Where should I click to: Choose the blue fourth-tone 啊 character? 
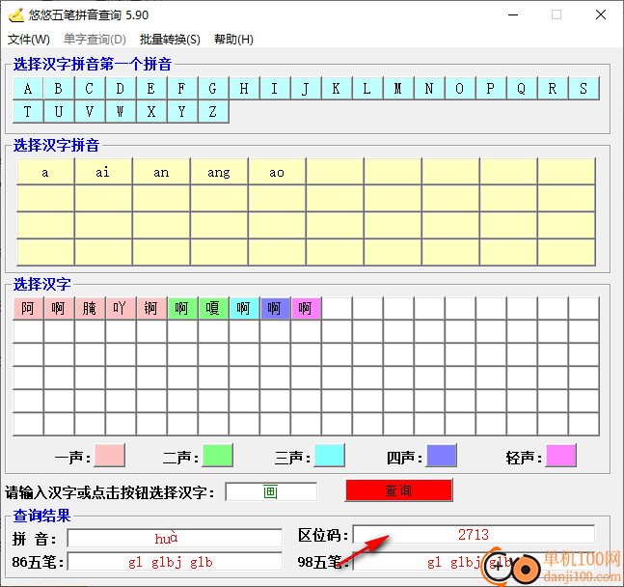[x=275, y=308]
